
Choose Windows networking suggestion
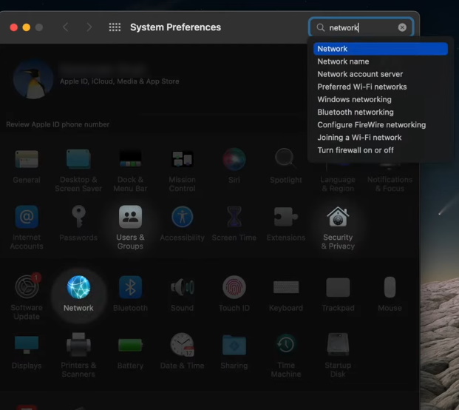[381, 99]
